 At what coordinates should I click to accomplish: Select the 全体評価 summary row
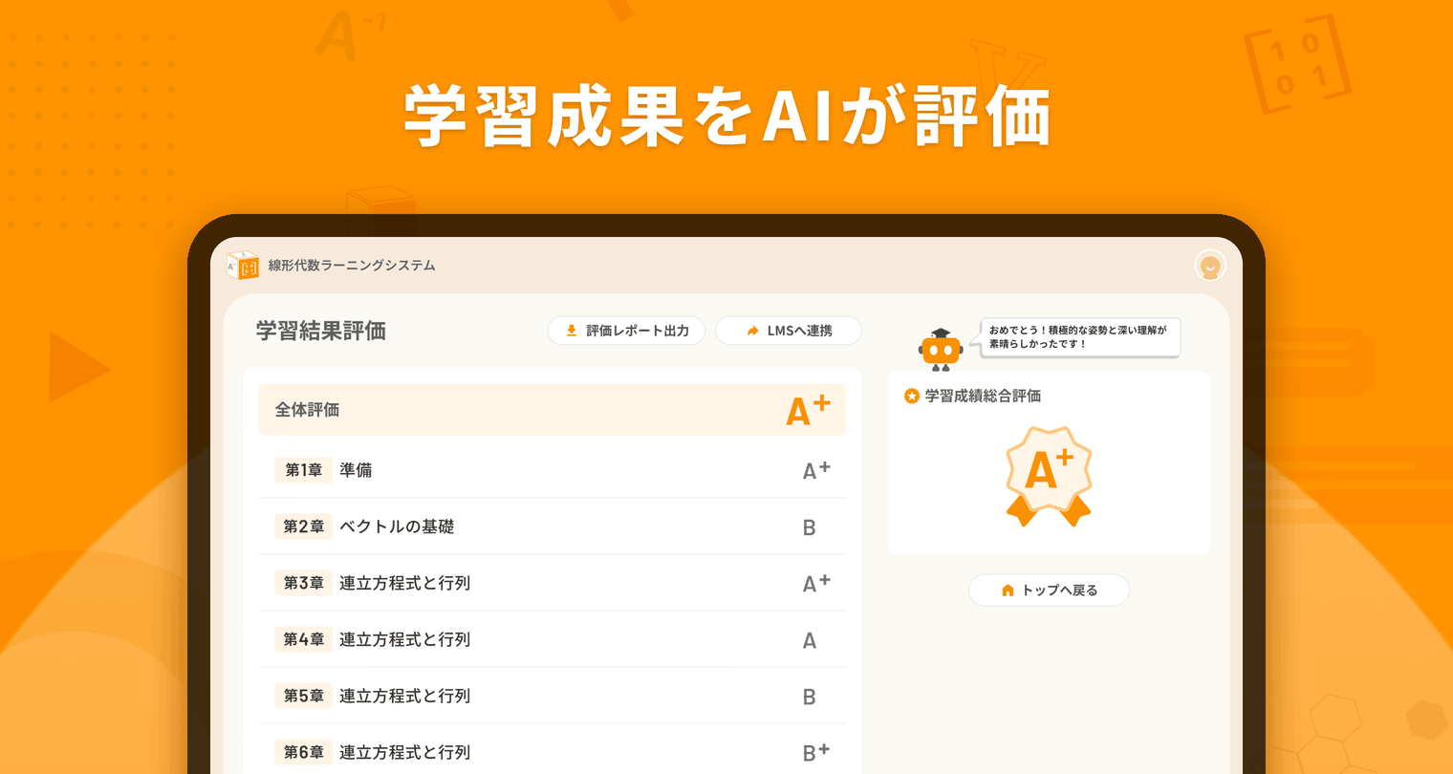[x=552, y=410]
